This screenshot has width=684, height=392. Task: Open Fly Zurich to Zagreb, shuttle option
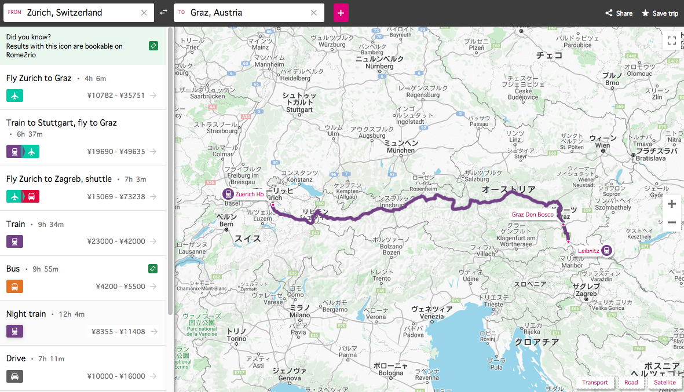click(83, 188)
